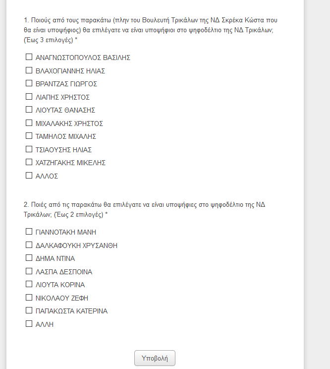Mark ΝΙΚΟΛΑΟΥ ΖΕΦΗ checkbox
Screen dimensions: 330x369
29,298
